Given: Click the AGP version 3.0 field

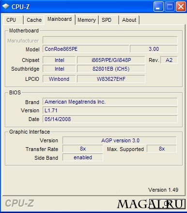Looking at the screenshot, I should (x=120, y=140).
